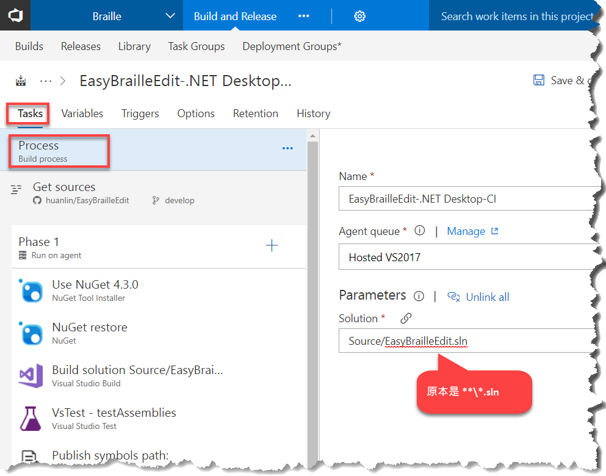This screenshot has width=606, height=476.
Task: Open the more hubs ellipsis menu
Action: tap(303, 16)
